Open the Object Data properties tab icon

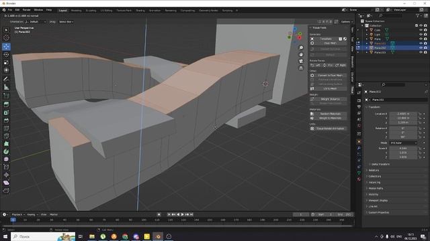point(359,173)
